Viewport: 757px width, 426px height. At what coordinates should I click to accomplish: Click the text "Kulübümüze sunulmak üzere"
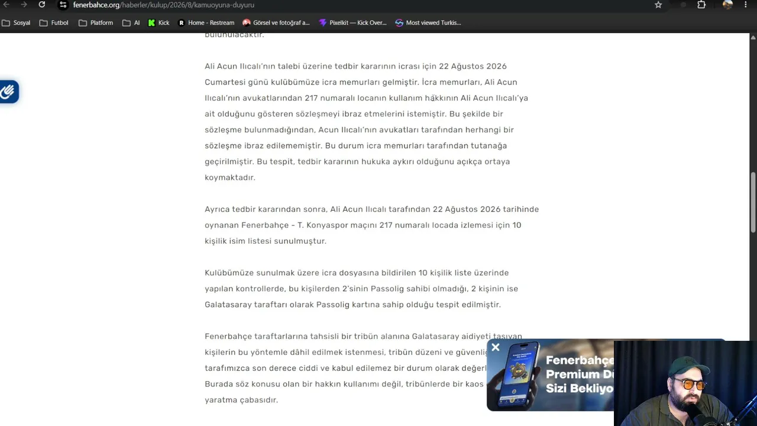(262, 273)
